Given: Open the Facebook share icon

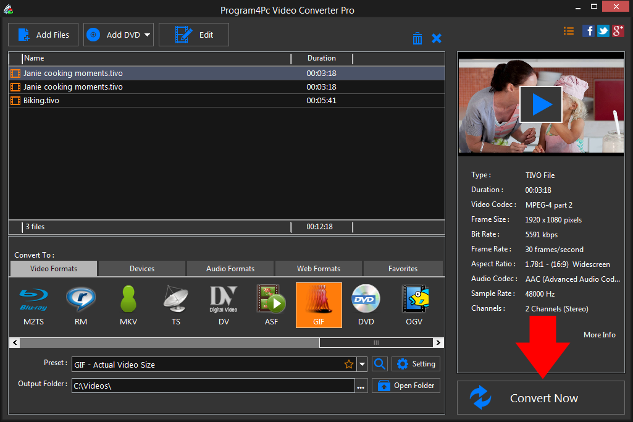Looking at the screenshot, I should (x=588, y=31).
